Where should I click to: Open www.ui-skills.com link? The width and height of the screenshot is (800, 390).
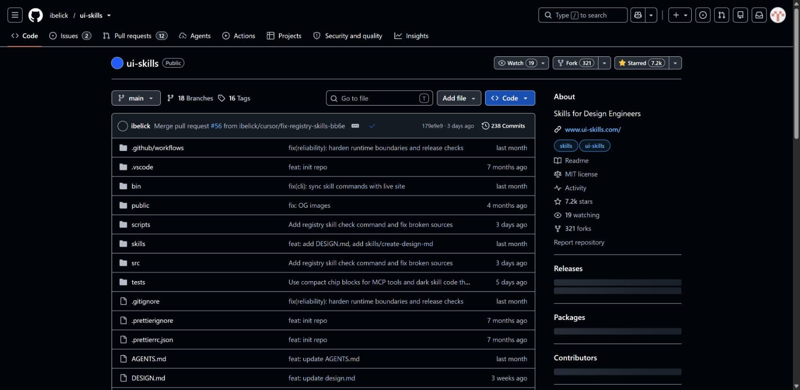coord(593,129)
